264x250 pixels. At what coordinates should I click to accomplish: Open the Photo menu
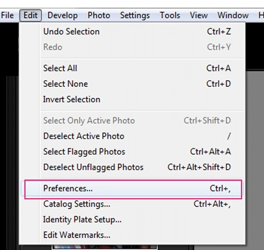tap(99, 16)
